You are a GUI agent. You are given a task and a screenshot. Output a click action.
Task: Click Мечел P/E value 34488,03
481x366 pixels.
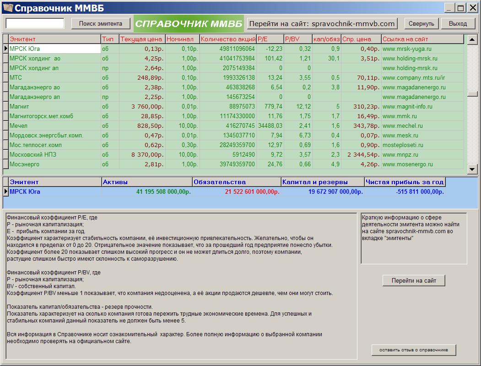point(270,126)
